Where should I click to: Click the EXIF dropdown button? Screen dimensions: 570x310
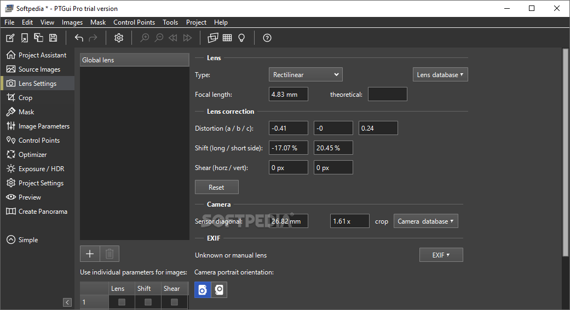(441, 255)
